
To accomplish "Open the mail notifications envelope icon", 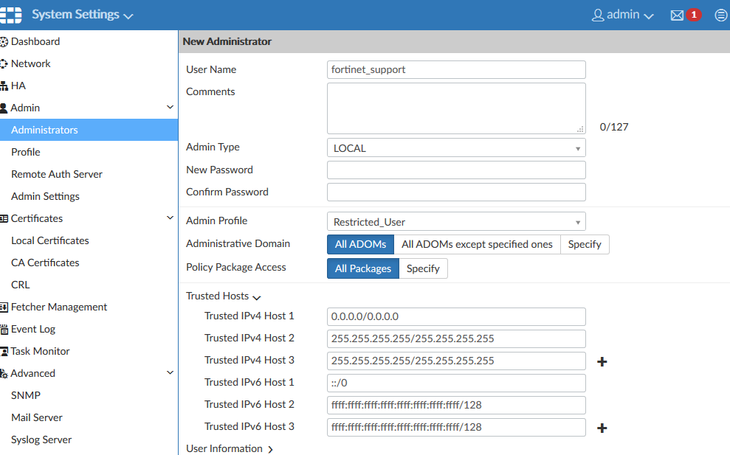I will coord(677,15).
